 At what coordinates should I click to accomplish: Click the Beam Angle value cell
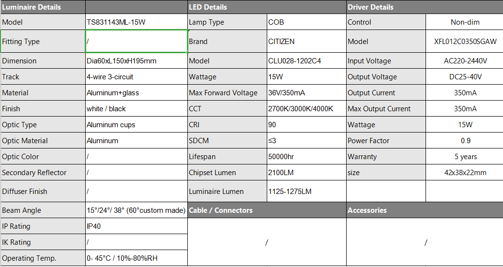pos(137,210)
